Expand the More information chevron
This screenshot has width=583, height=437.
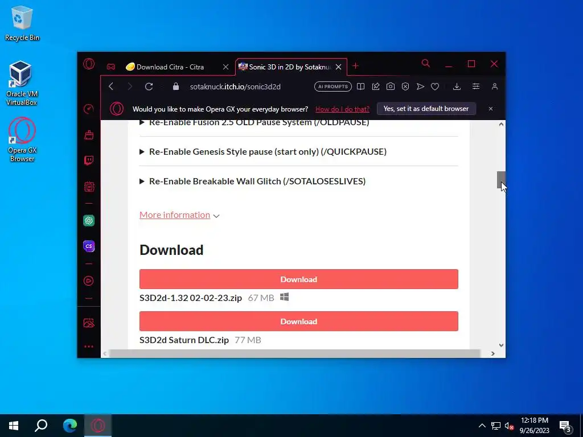click(216, 216)
